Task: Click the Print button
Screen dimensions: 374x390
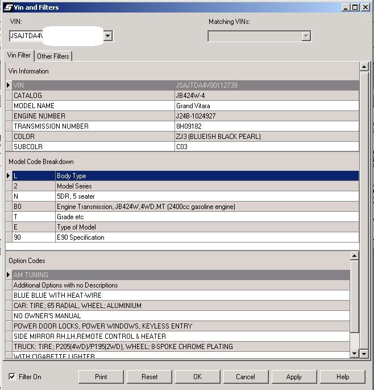Action: click(101, 376)
